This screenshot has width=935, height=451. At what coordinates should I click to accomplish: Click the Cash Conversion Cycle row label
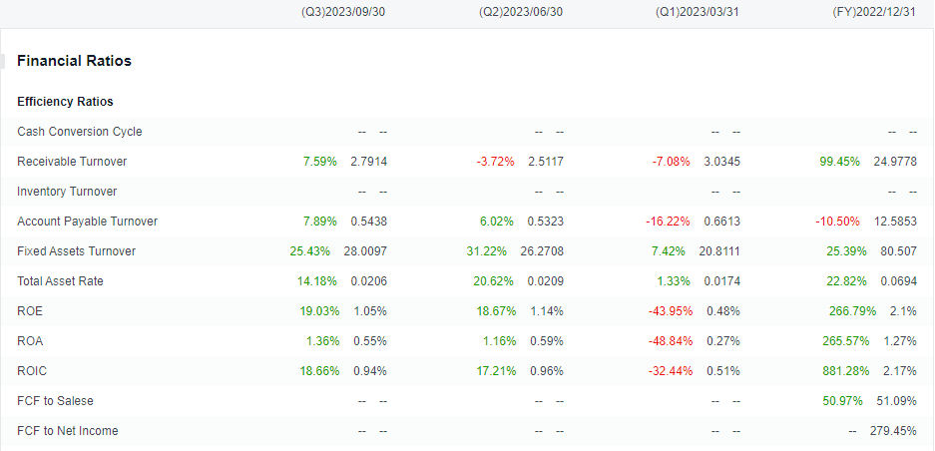coord(80,132)
